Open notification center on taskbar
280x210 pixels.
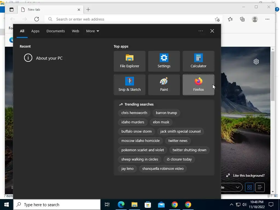click(271, 205)
